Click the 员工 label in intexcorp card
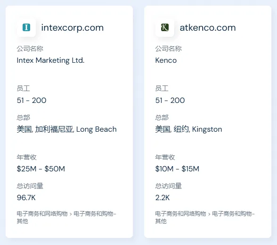The image size is (277, 245). (24, 88)
